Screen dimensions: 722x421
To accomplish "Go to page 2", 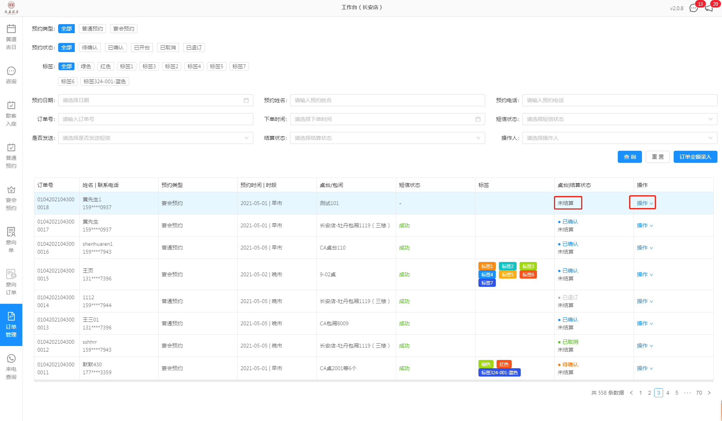I will (649, 393).
